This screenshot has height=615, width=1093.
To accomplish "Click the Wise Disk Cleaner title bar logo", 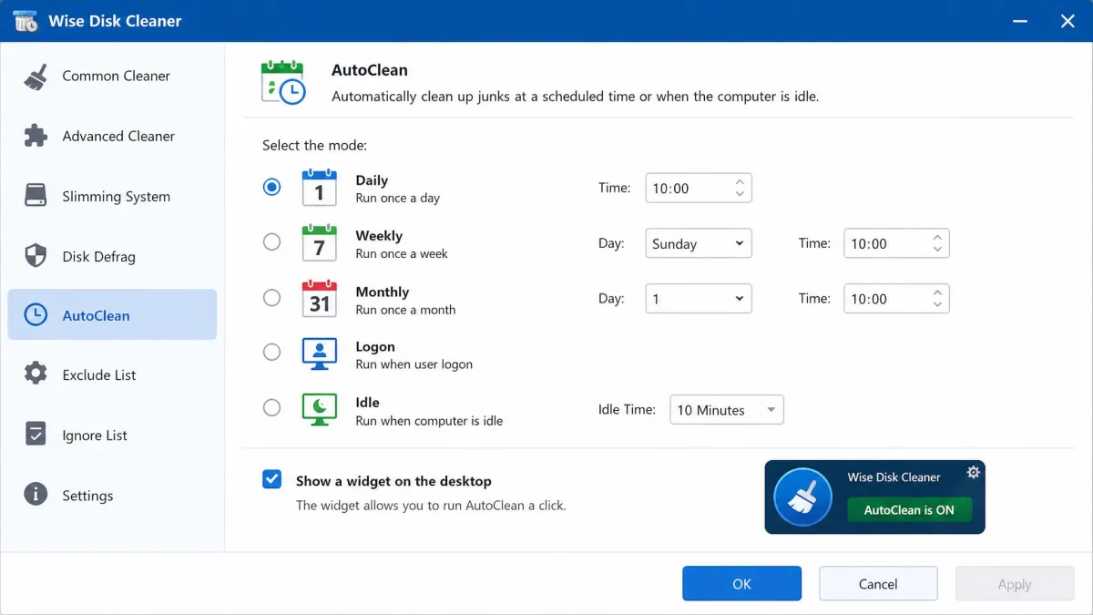I will tap(26, 21).
